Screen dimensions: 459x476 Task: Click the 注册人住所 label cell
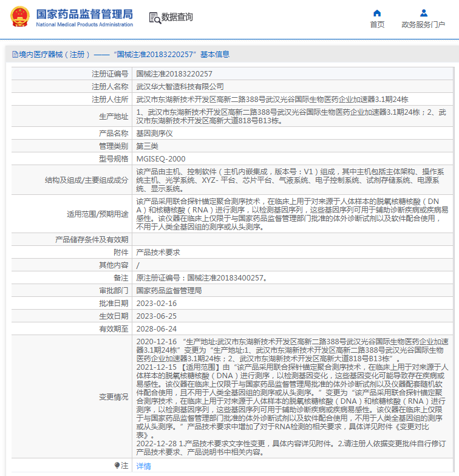coord(72,100)
